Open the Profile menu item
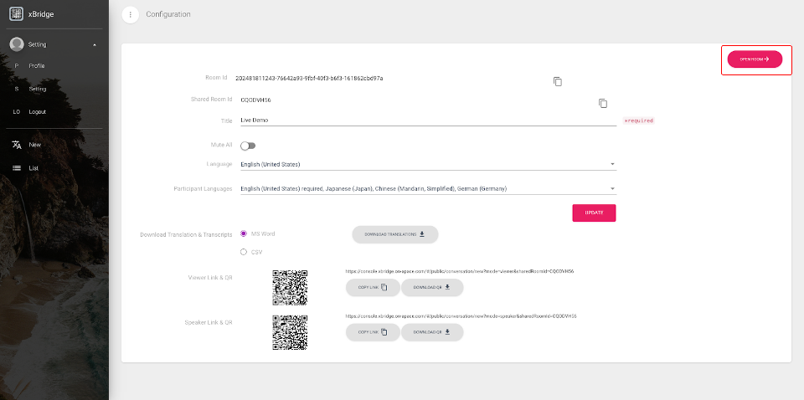The height and width of the screenshot is (400, 804). tap(37, 65)
